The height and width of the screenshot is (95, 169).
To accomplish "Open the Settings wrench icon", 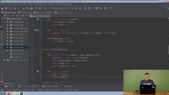I will point(105,8).
